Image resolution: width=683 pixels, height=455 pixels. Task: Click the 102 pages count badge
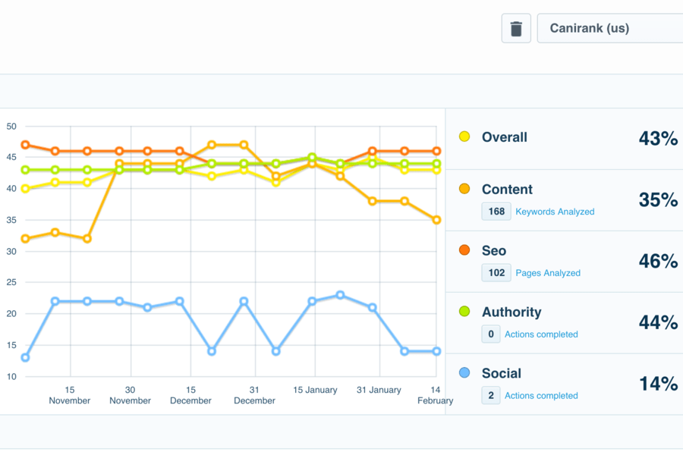tap(496, 273)
